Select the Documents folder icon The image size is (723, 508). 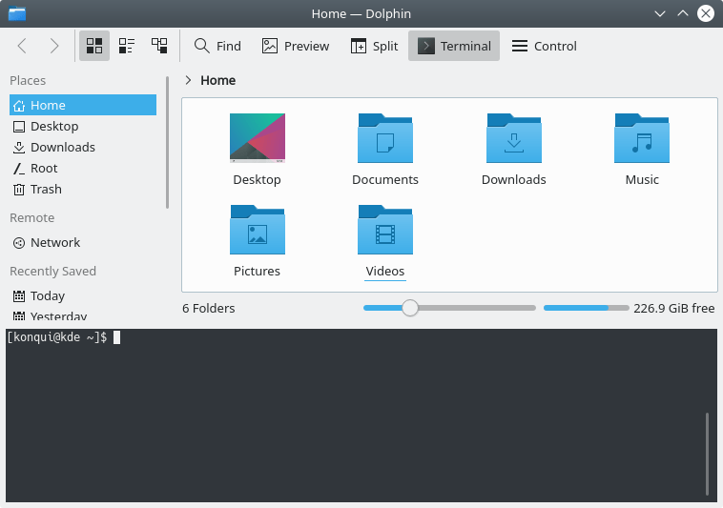[385, 138]
